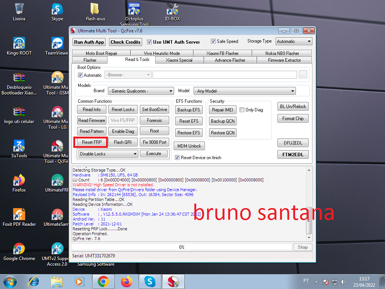Click the Reset FRP button
Screen dimensions: 385x289
coord(92,142)
